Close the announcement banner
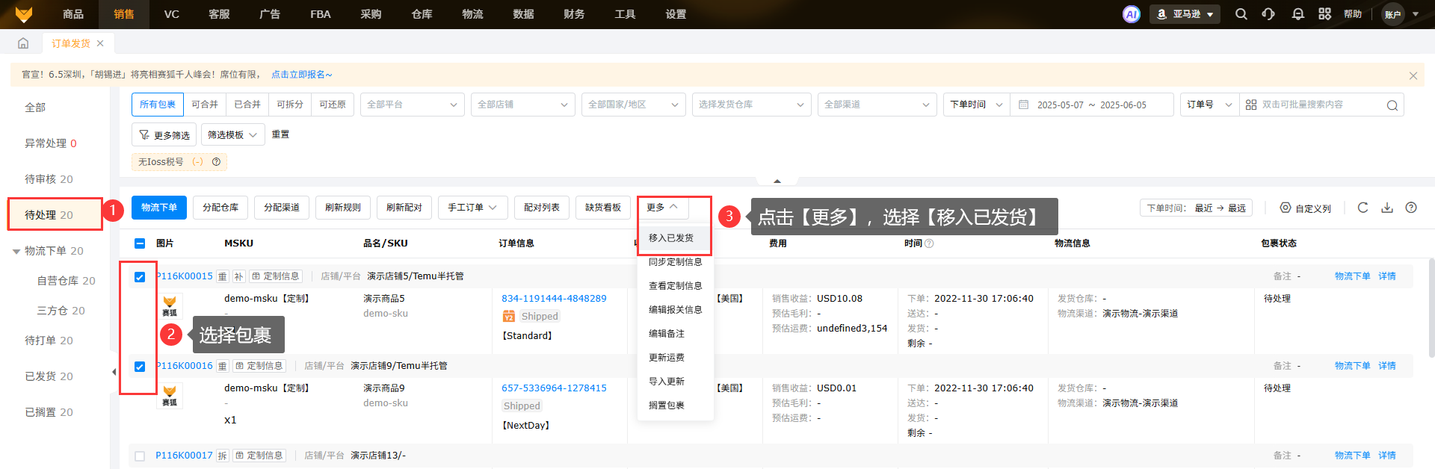The image size is (1435, 469). pyautogui.click(x=1413, y=75)
